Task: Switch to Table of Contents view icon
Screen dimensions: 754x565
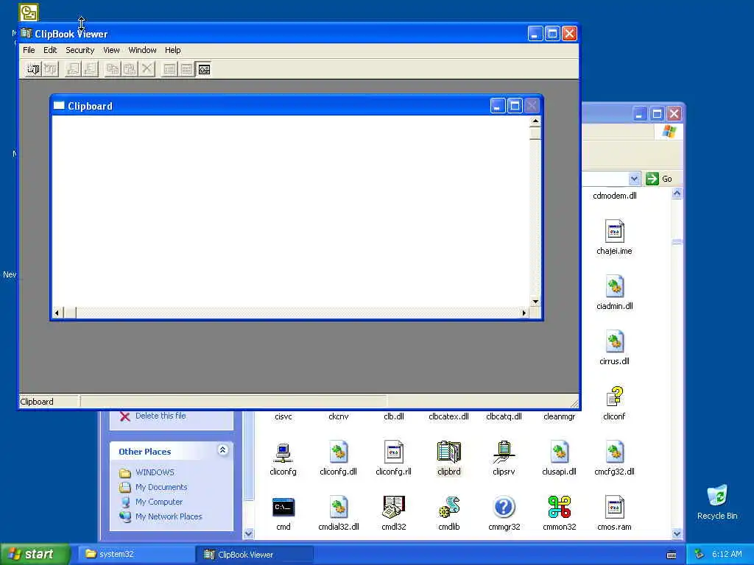Action: (x=169, y=70)
